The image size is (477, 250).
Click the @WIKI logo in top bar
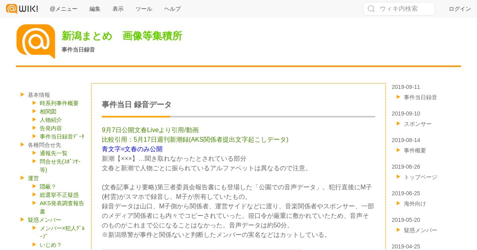(x=22, y=9)
